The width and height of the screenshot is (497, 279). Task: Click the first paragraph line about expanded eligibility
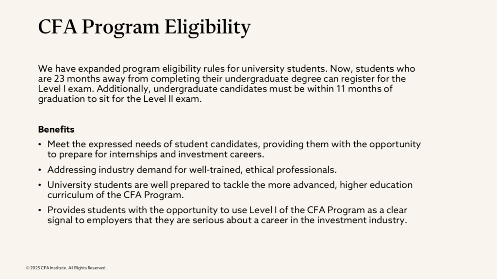coord(226,69)
